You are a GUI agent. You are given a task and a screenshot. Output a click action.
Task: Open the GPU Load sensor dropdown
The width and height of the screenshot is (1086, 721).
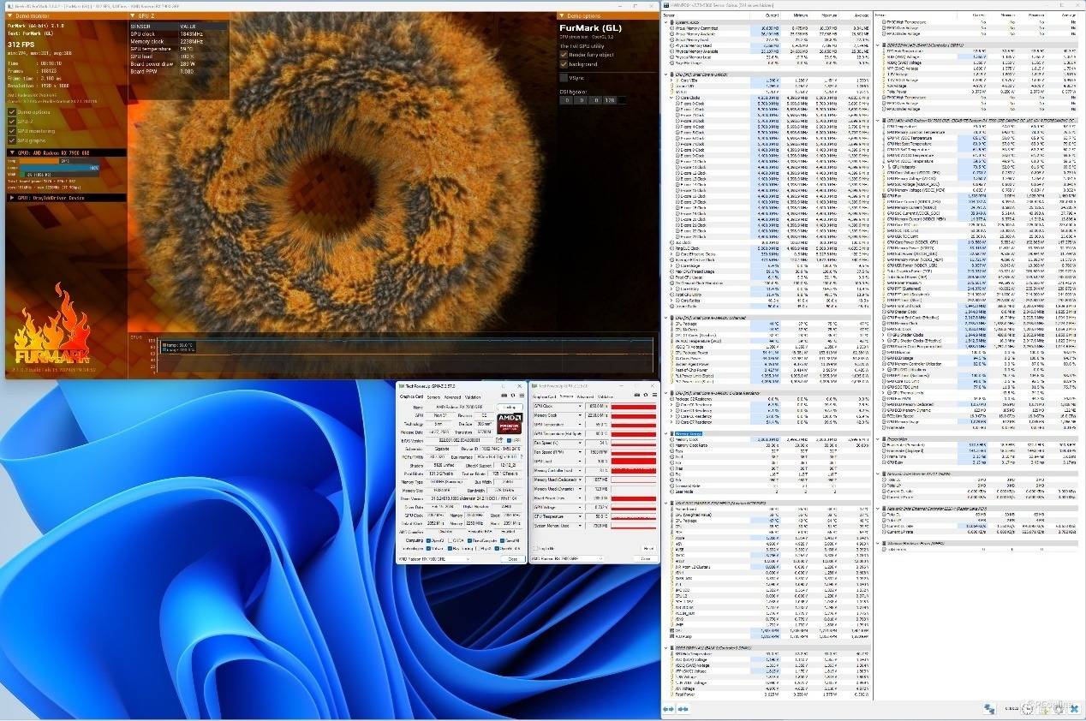coord(580,462)
